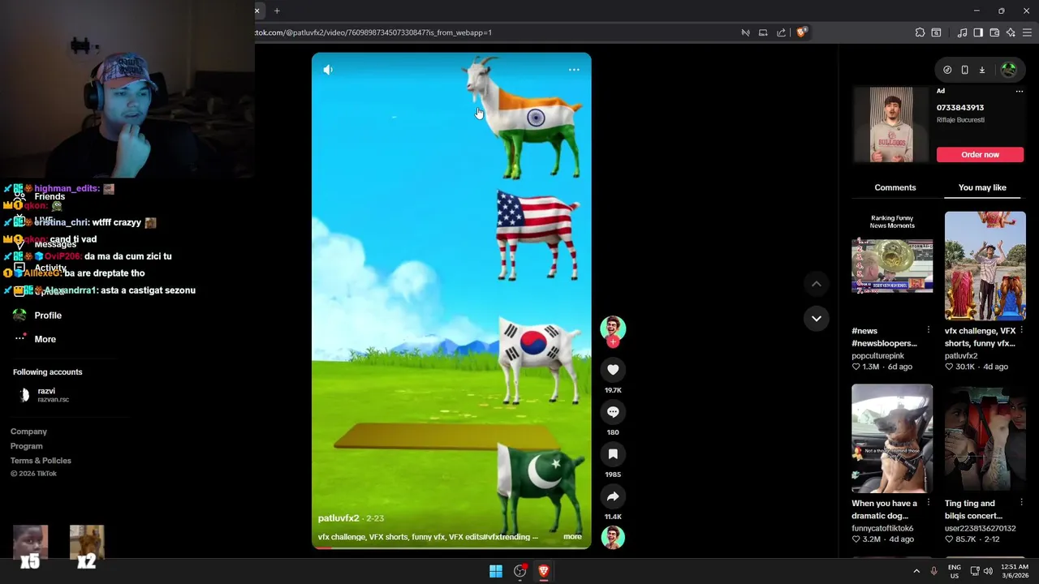Click the install app icon in the address bar

tap(763, 32)
